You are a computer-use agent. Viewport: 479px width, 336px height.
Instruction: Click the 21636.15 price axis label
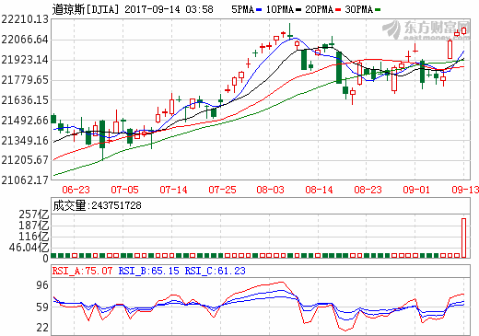25,100
